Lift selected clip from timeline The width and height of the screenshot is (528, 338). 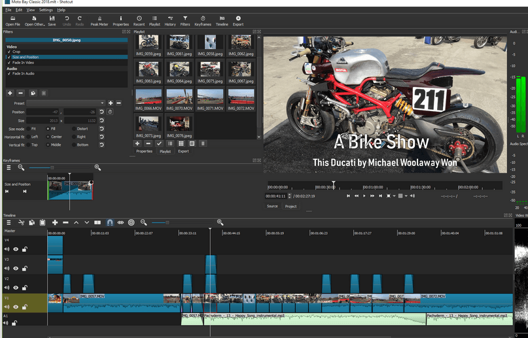tap(76, 222)
